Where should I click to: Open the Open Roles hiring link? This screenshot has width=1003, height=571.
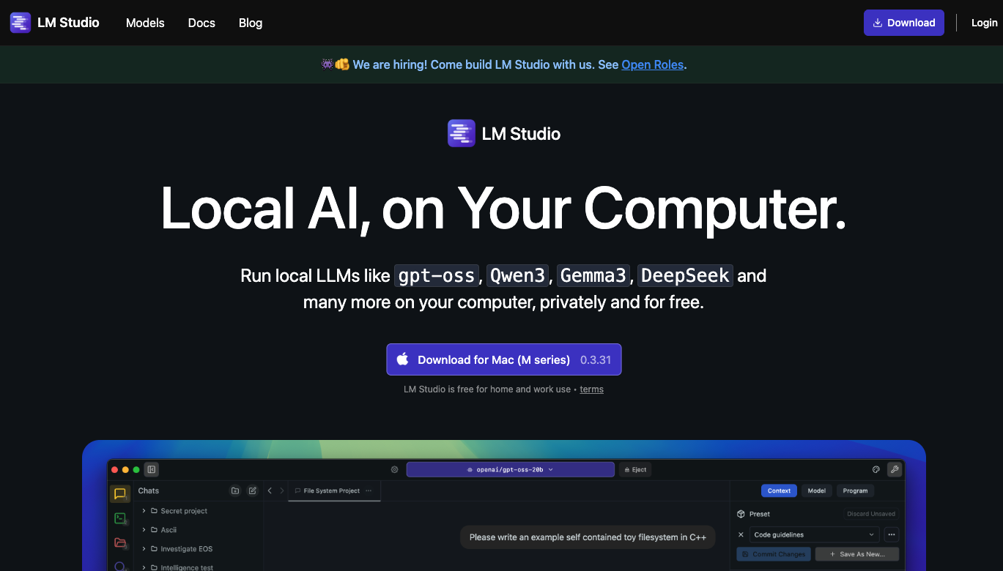tap(652, 64)
